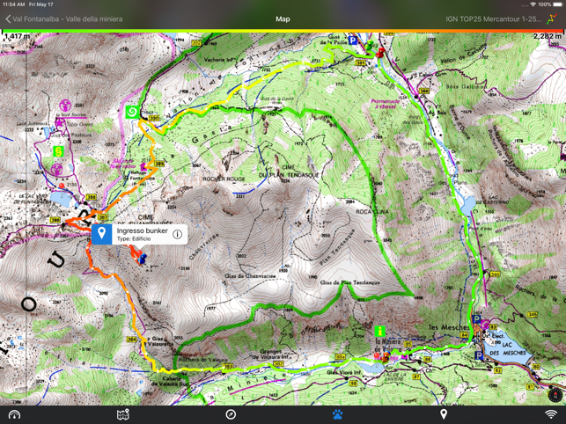The height and width of the screenshot is (424, 566).
Task: Select the paw print tracks tab
Action: pyautogui.click(x=337, y=414)
